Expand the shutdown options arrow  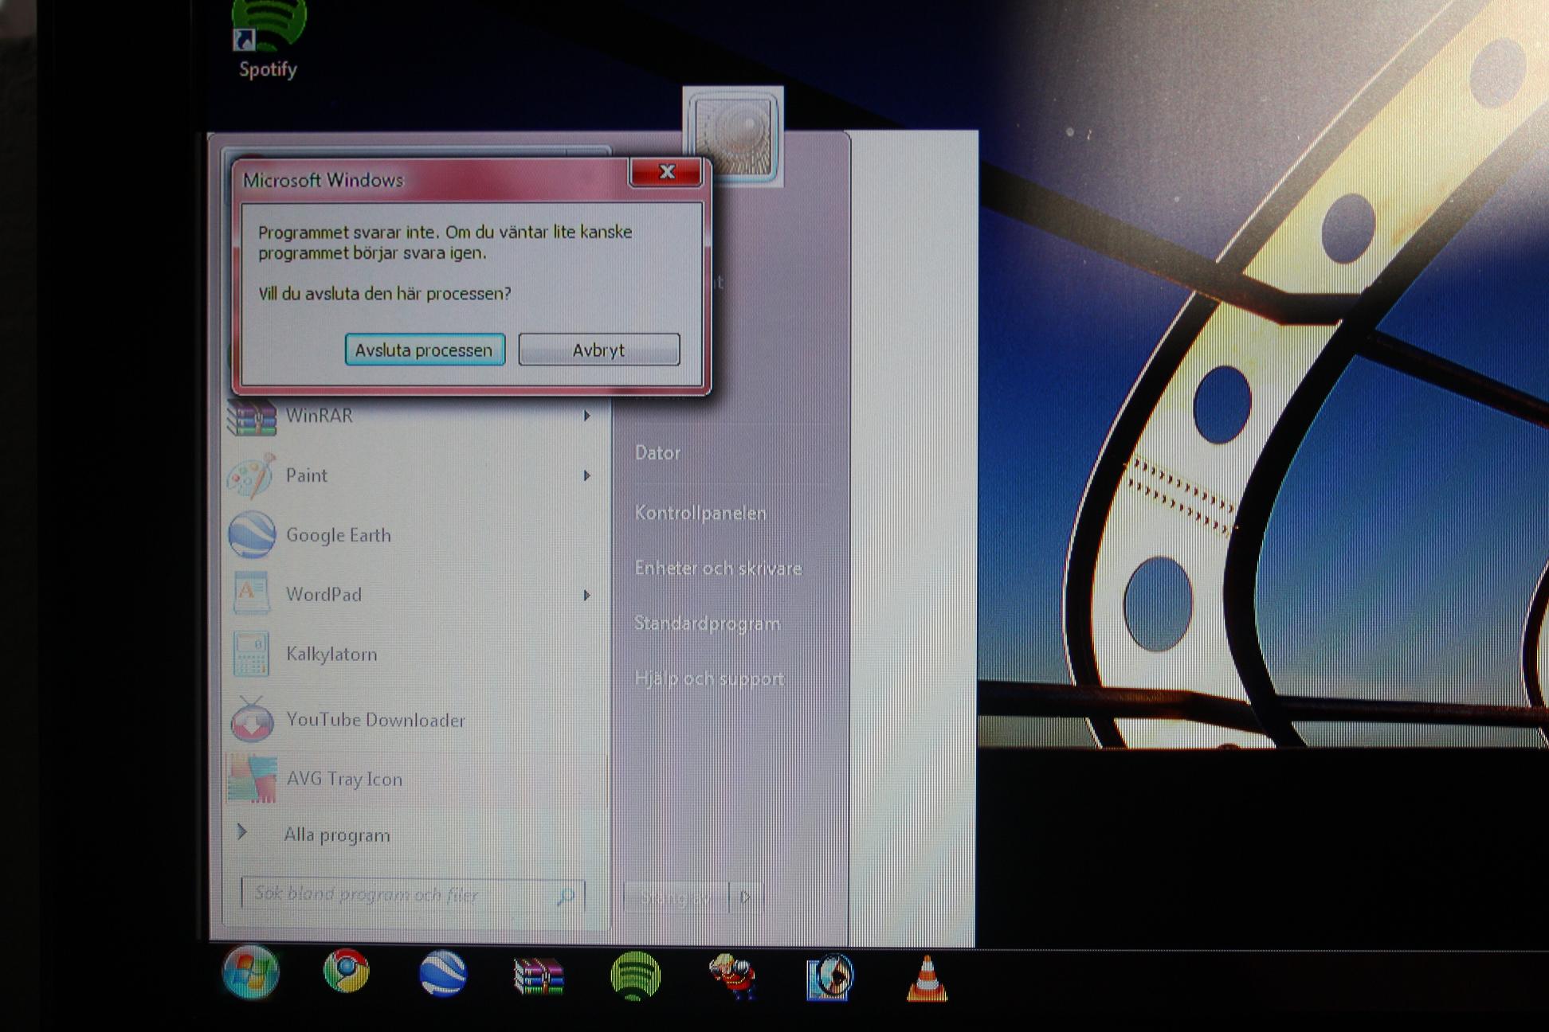coord(746,897)
